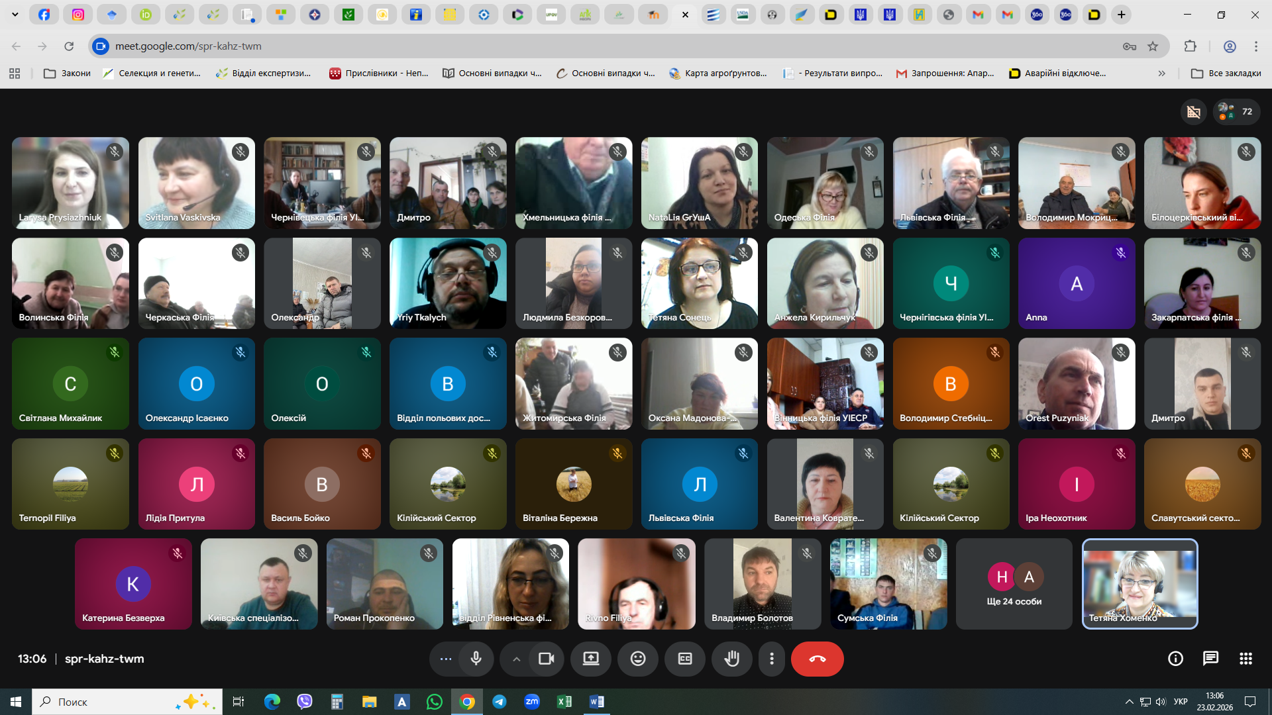1272x715 pixels.
Task: Open Все закладки bookmarks folder
Action: pos(1226,73)
